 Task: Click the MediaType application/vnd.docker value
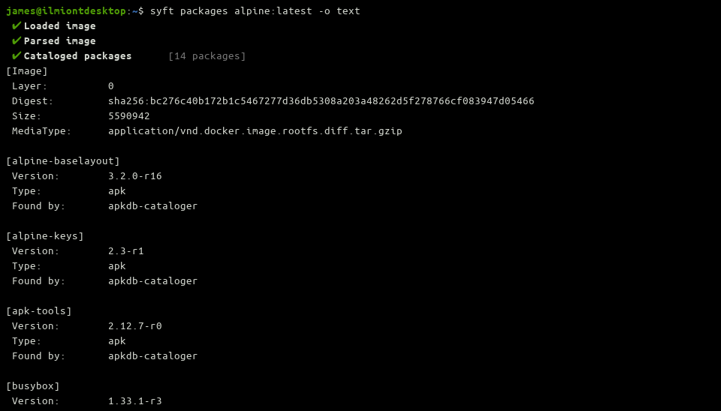point(255,131)
